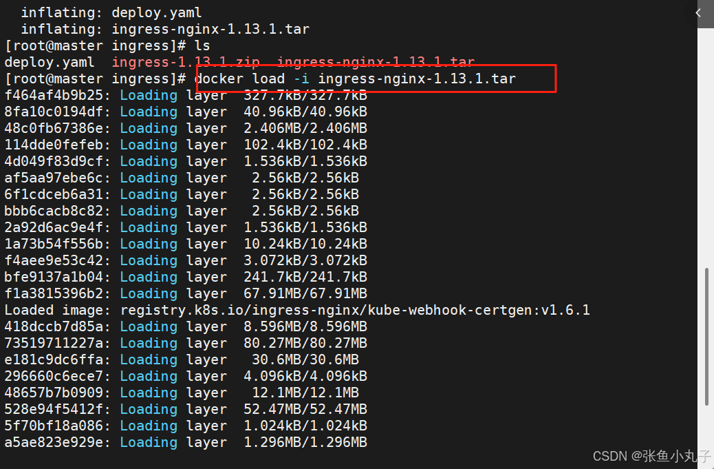Image resolution: width=714 pixels, height=469 pixels.
Task: Click layer ID 'a5ae823e929e'
Action: [54, 442]
